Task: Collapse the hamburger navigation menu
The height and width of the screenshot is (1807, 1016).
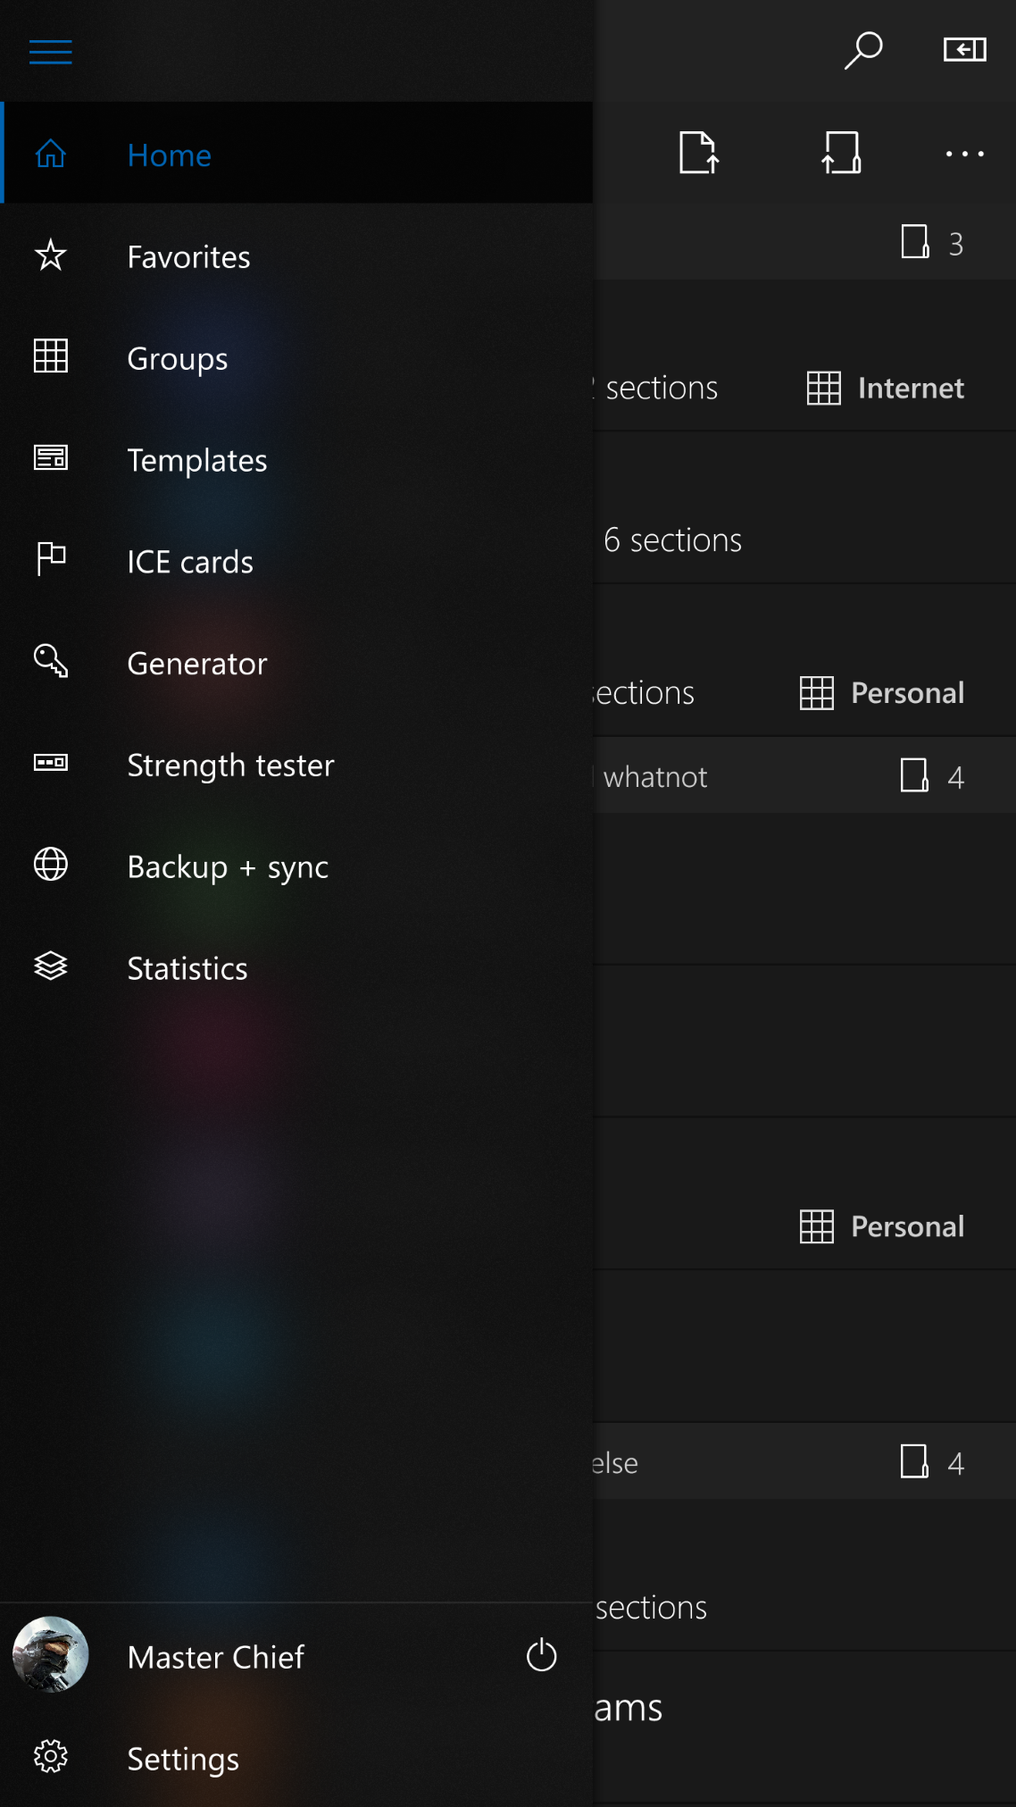Action: point(50,52)
